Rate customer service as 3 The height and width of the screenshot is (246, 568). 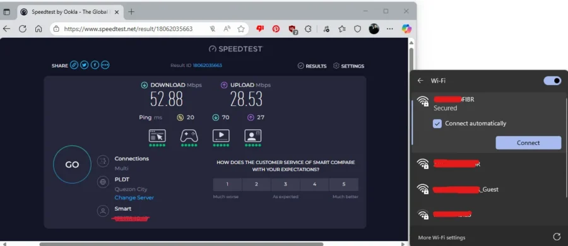(x=285, y=184)
